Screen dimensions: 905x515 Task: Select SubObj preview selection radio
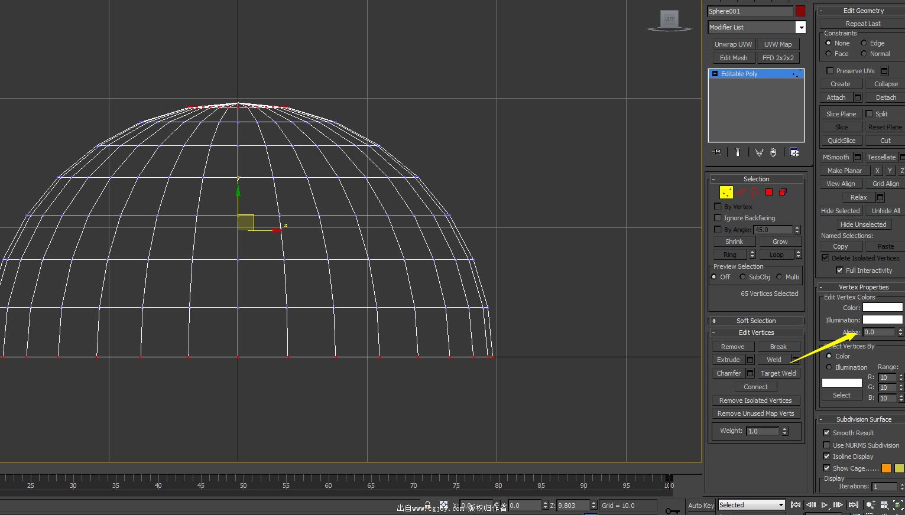coord(742,277)
